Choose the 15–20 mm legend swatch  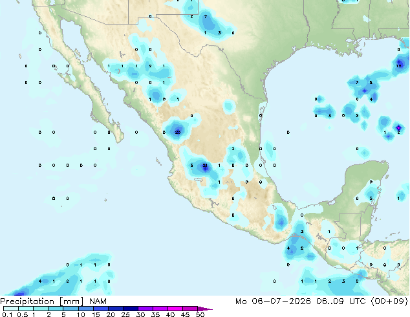(x=101, y=309)
